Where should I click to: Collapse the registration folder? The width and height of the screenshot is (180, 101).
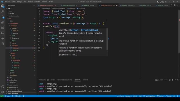click(12, 60)
